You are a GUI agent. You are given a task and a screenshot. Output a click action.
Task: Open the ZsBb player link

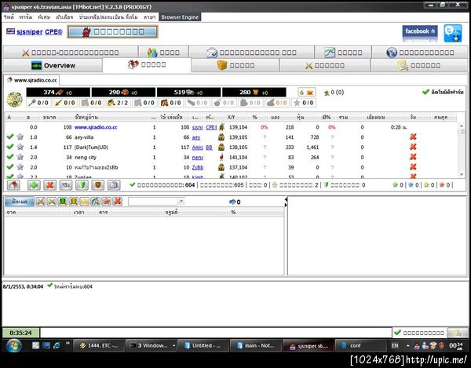point(197,167)
